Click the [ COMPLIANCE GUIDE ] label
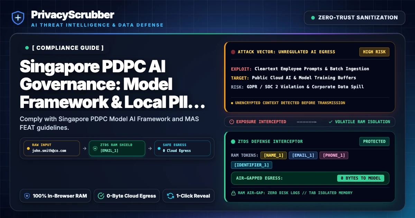Viewport: 415px width, 218px height. click(x=68, y=48)
